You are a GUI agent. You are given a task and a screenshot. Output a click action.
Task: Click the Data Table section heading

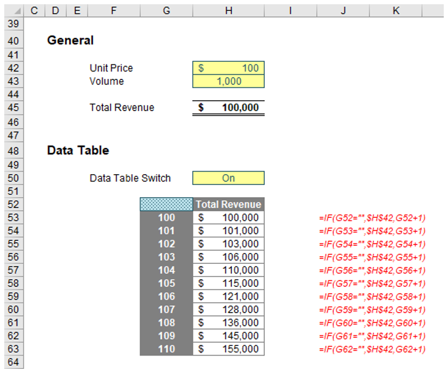pyautogui.click(x=78, y=150)
